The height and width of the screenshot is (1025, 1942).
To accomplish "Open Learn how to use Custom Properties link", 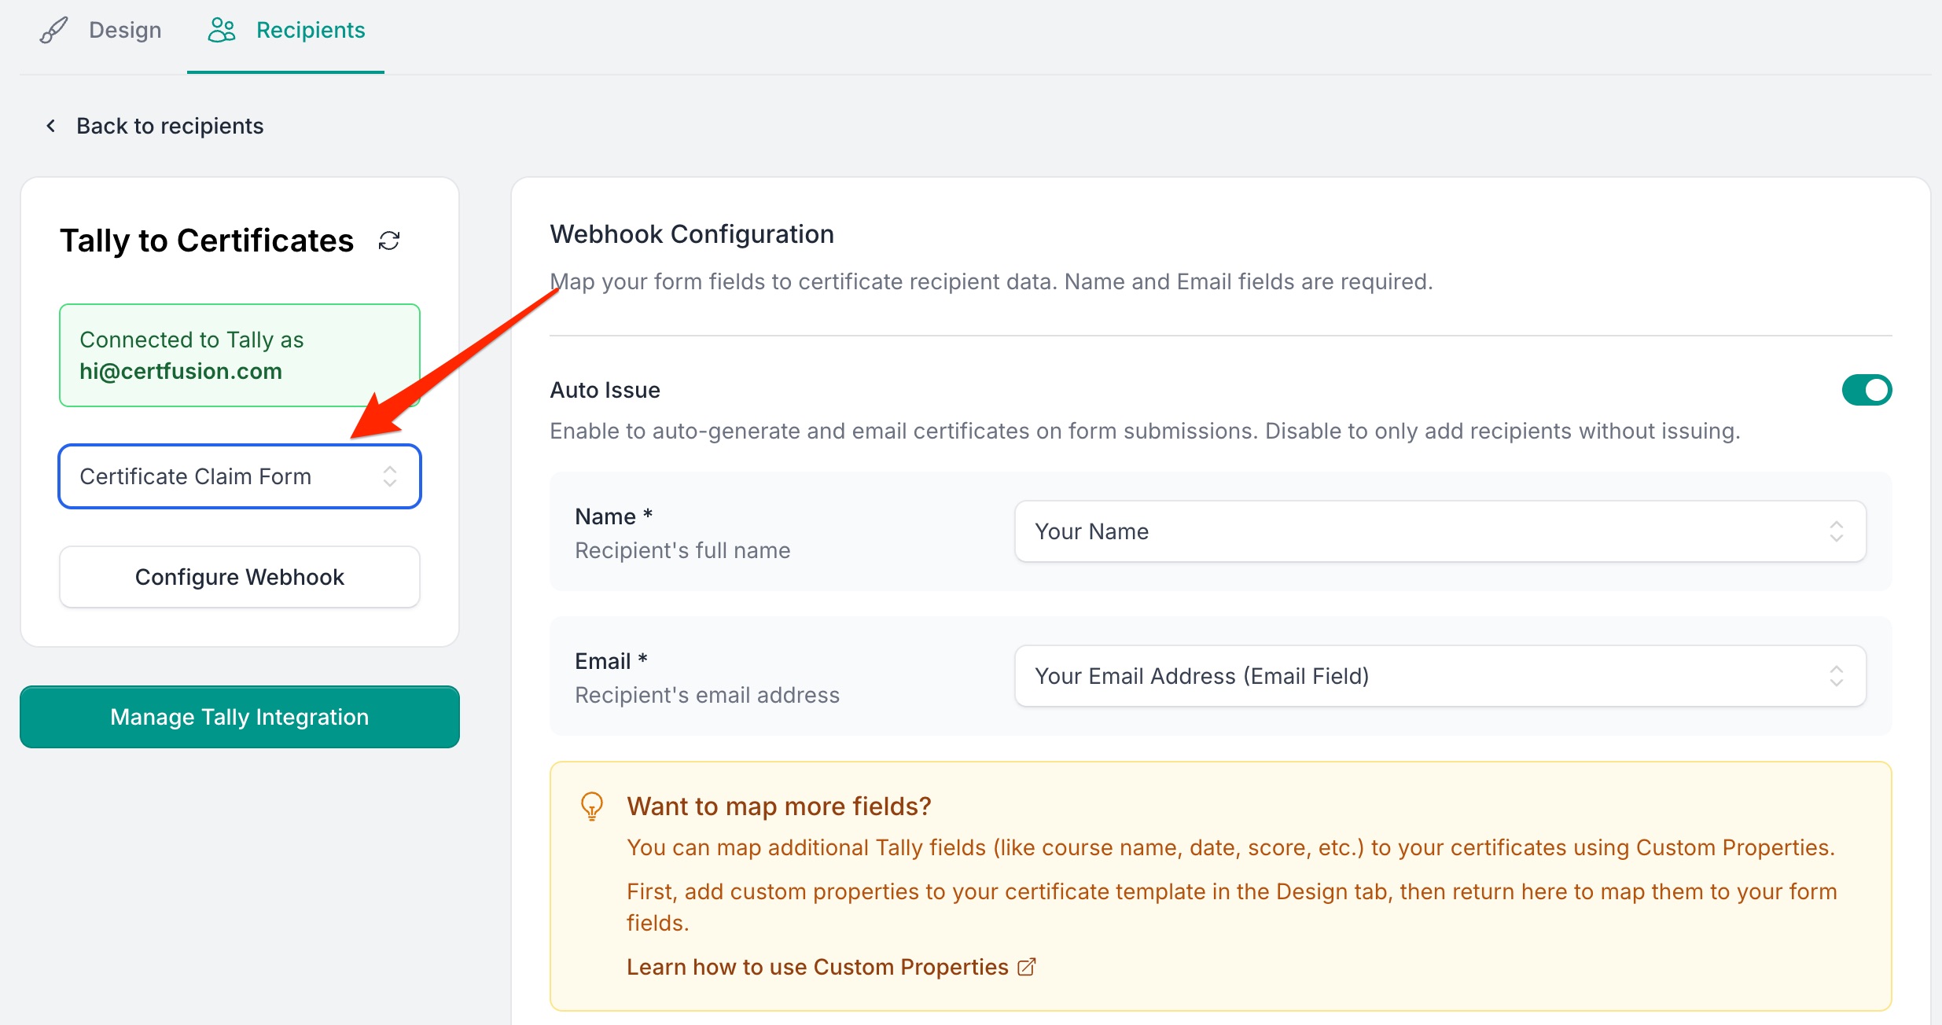I will pos(817,967).
